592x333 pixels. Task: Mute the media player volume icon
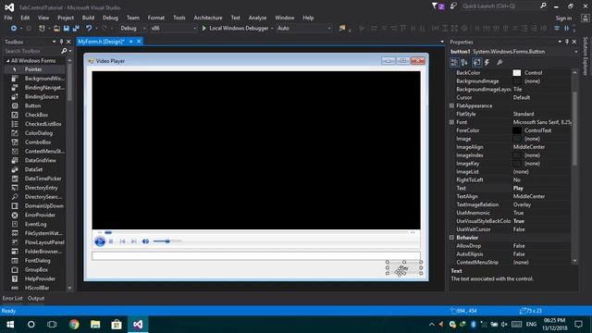(145, 241)
